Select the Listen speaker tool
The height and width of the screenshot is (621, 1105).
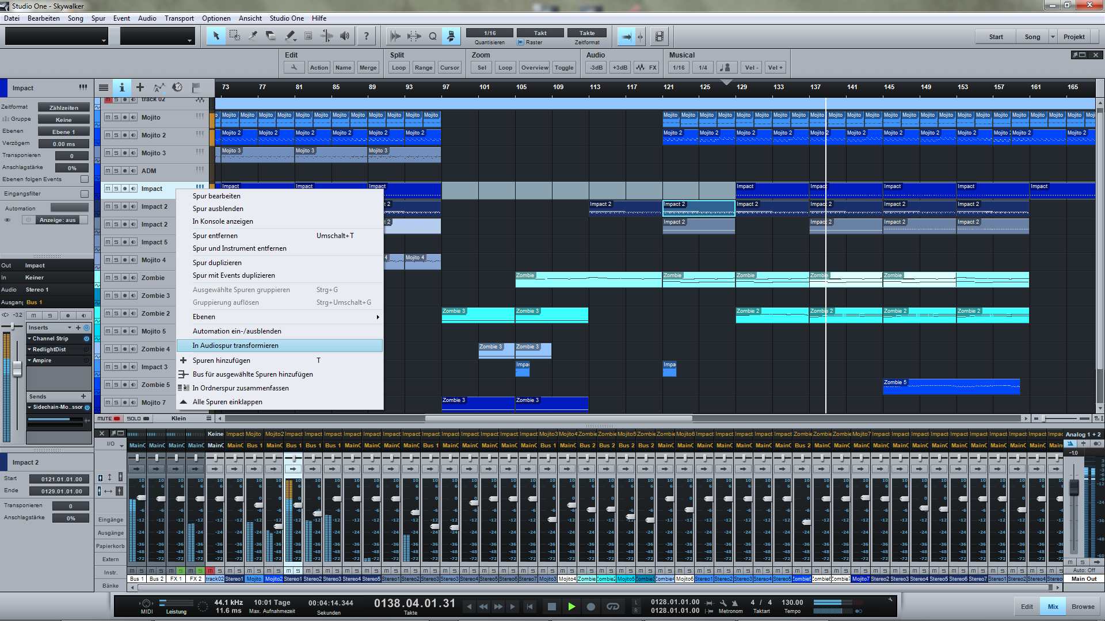pos(345,36)
